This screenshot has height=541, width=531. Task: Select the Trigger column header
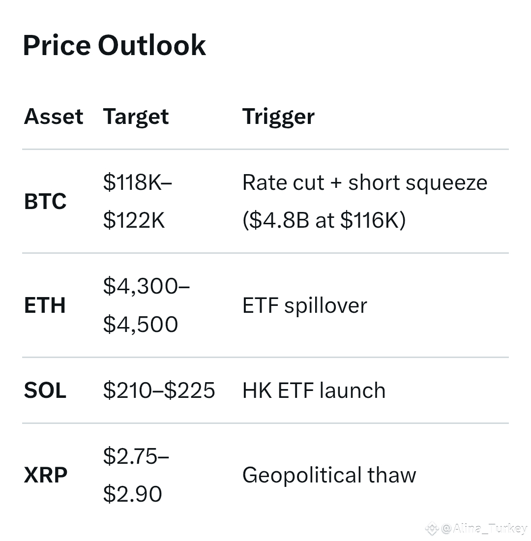tap(278, 117)
